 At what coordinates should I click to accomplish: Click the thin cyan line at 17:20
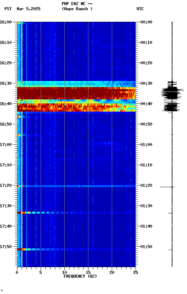(76, 186)
